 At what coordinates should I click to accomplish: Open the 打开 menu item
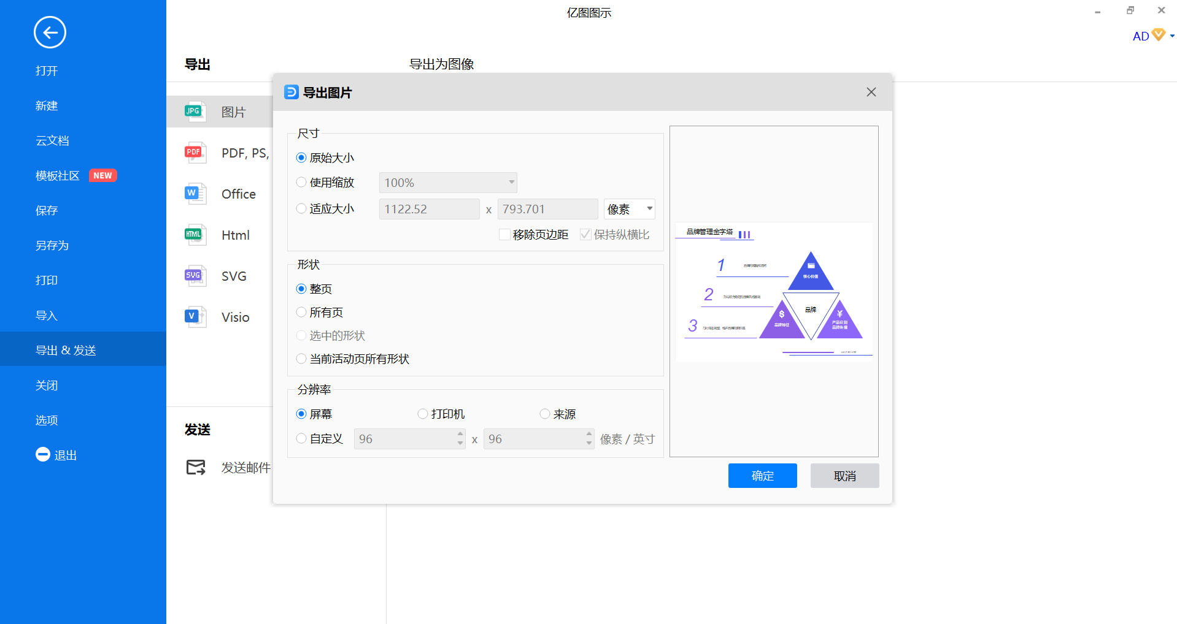[x=47, y=70]
